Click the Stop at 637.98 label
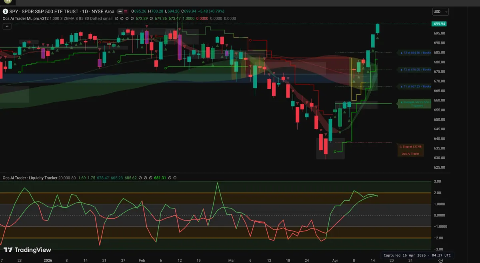Screen dimensions: 480x263 410,146
